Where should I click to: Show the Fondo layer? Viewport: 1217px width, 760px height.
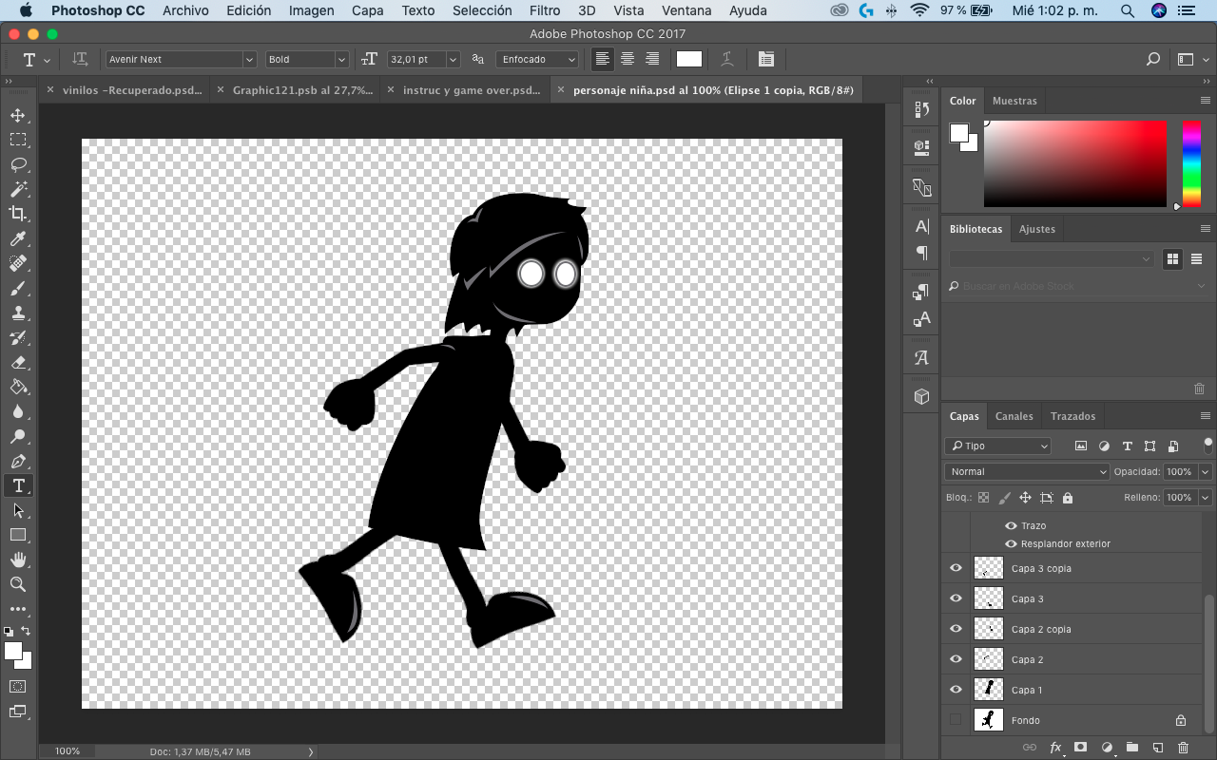tap(956, 720)
